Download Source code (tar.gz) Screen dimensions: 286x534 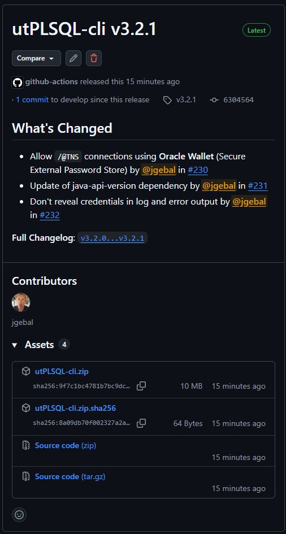[x=70, y=476]
